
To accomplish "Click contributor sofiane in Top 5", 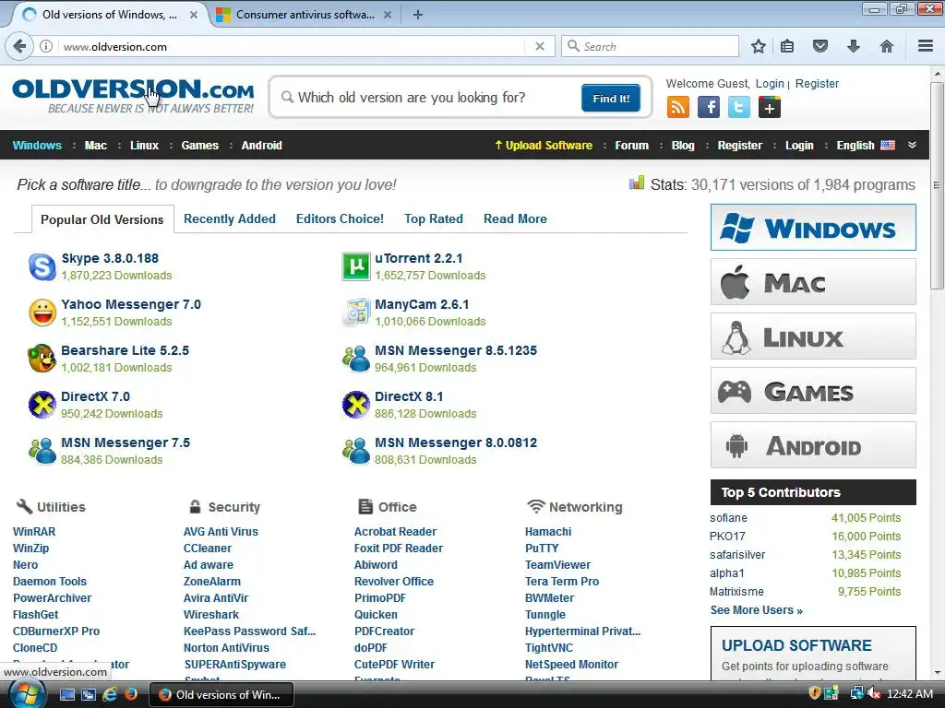I will point(728,518).
